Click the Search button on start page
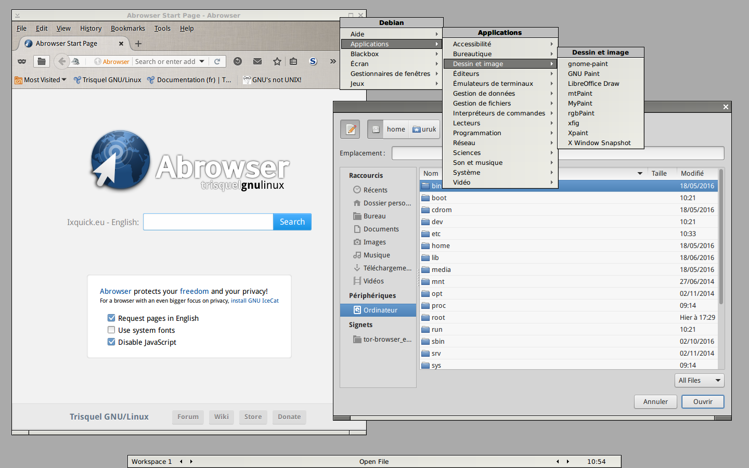749x468 pixels. click(x=292, y=222)
